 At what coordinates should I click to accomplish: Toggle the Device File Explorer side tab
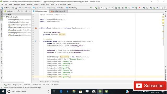tap(165, 73)
